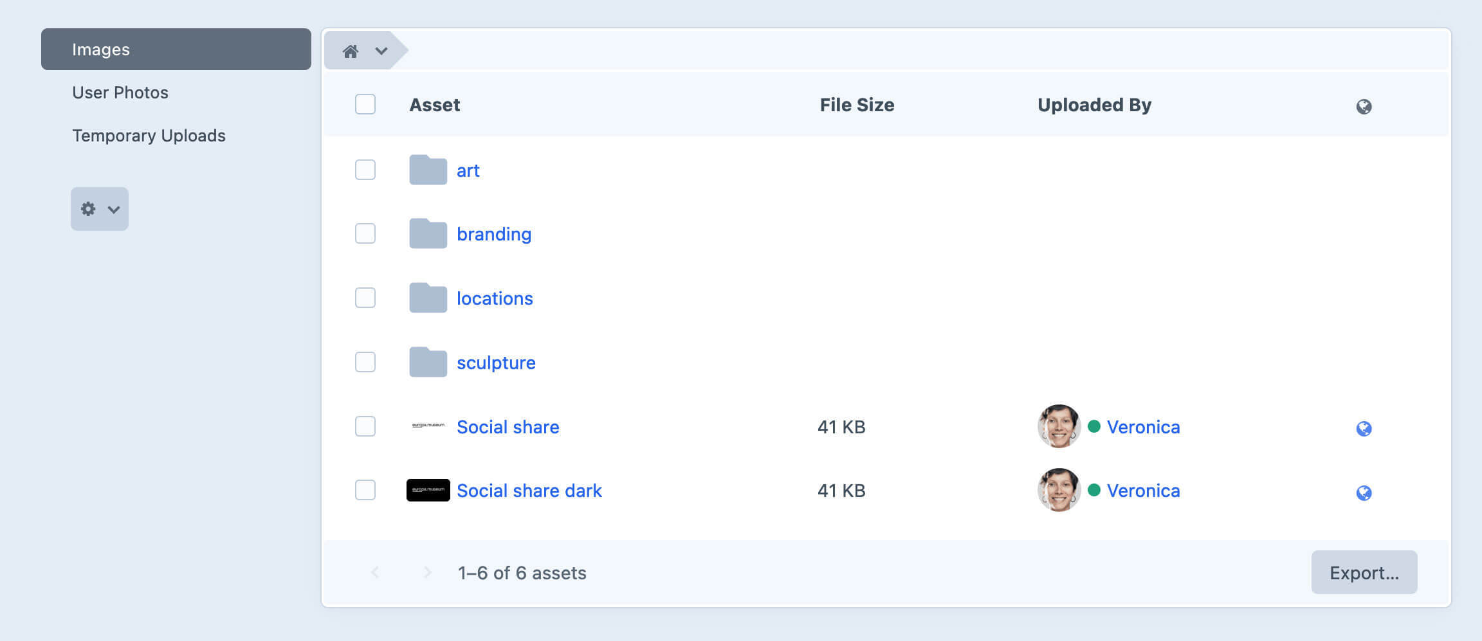Go to next page of assets

[427, 572]
